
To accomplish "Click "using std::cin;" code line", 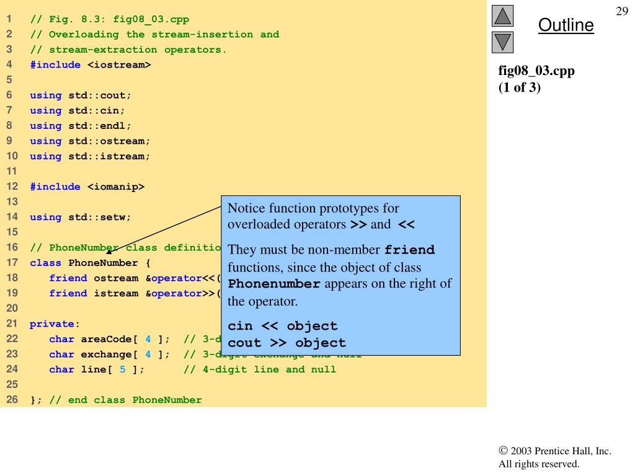I will click(x=77, y=110).
